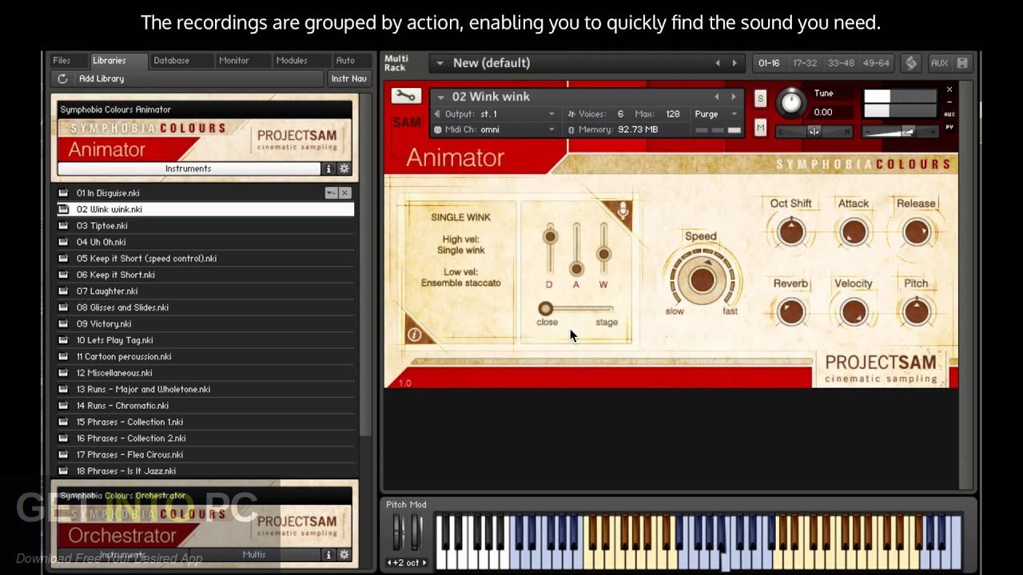The height and width of the screenshot is (575, 1023).
Task: Adjust the W microphone fader
Action: click(x=603, y=254)
